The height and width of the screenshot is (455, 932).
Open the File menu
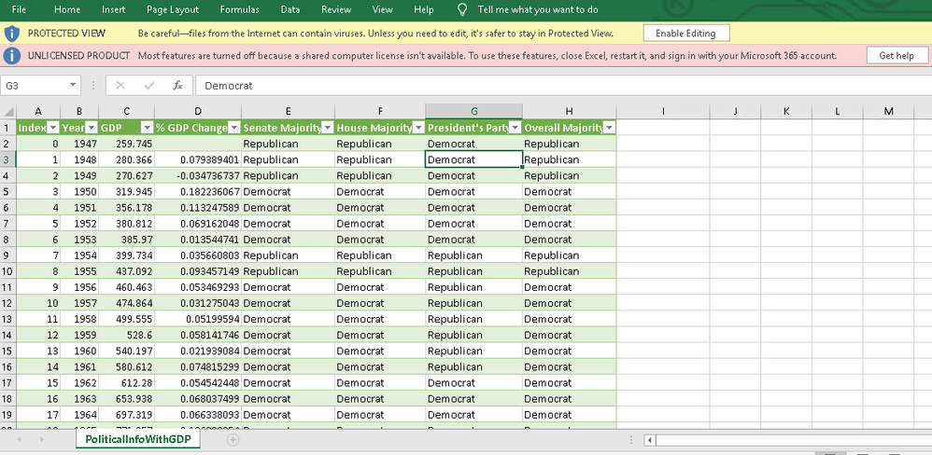(19, 9)
